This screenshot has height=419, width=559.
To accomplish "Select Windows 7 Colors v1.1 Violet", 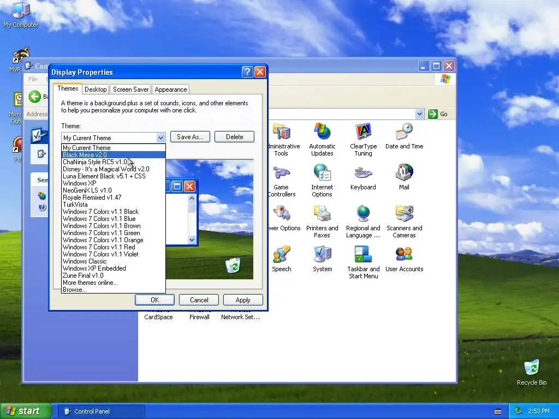I will [x=114, y=254].
